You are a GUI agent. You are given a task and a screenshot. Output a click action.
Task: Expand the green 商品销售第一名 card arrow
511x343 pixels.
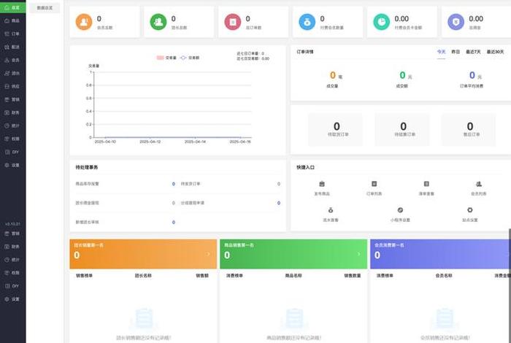pos(359,254)
